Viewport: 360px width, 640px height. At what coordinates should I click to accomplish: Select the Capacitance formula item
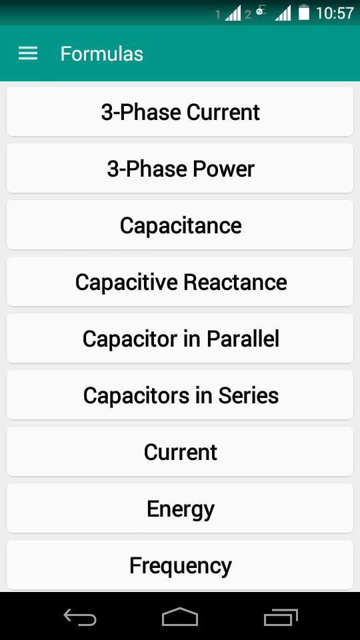tap(180, 225)
